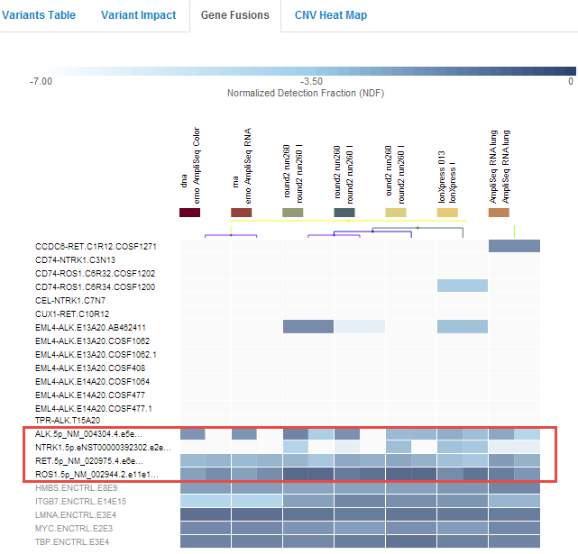The width and height of the screenshot is (578, 554).
Task: Select the olive-gray round2 run260 sample swatch
Action: (x=292, y=213)
